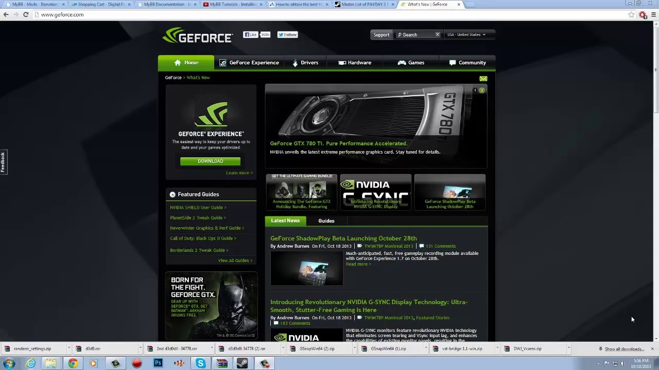Click the GeForce breadcrumb link
The width and height of the screenshot is (659, 370).
(173, 78)
